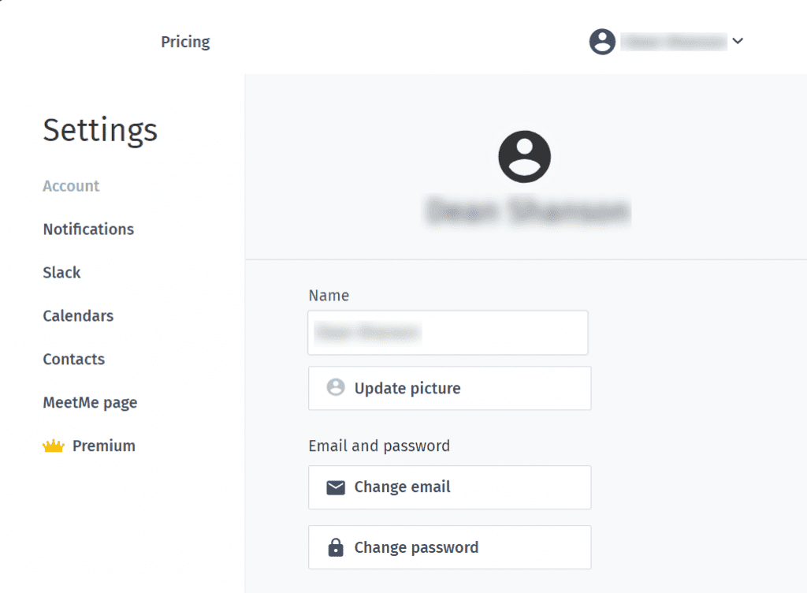Click the Change password button

450,547
